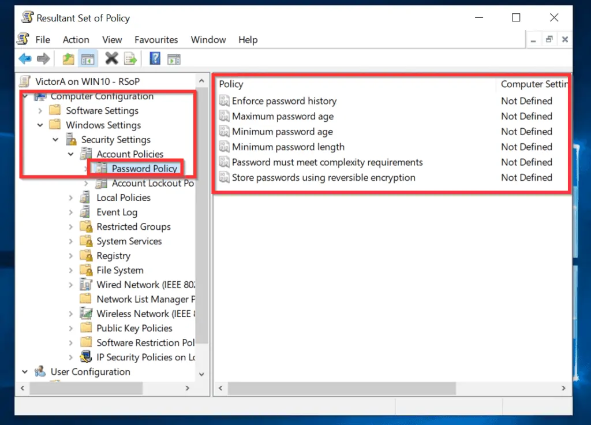The width and height of the screenshot is (591, 425).
Task: Expand the Public Key Policies node
Action: click(x=70, y=328)
